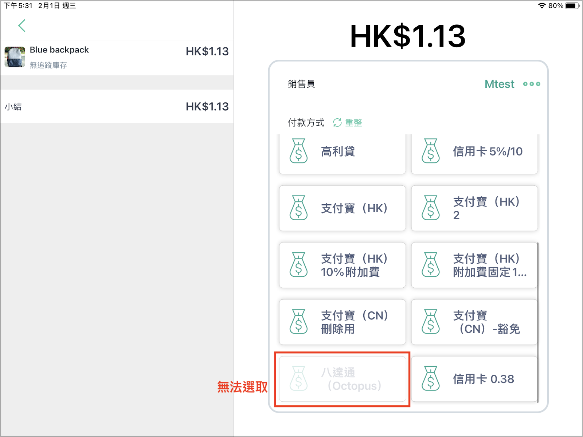Click the Blue backpack item name
This screenshot has height=437, width=583.
pyautogui.click(x=59, y=50)
